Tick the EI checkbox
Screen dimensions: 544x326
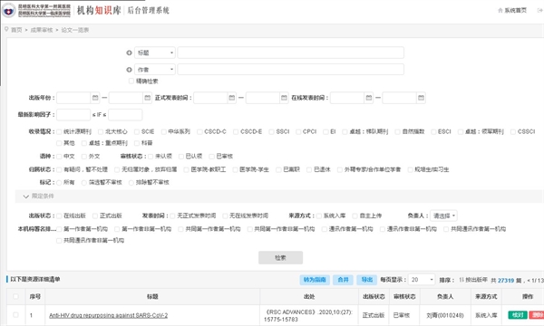coord(325,132)
